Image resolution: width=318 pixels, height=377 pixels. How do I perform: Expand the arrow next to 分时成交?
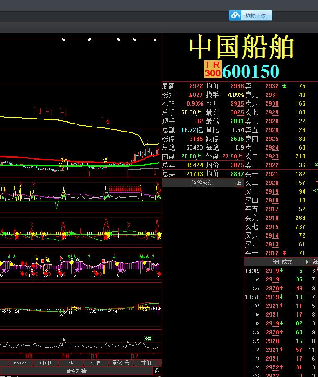307,262
